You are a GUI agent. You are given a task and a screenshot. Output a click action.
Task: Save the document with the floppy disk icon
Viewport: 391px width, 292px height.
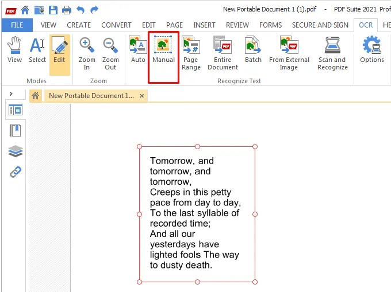pyautogui.click(x=53, y=10)
